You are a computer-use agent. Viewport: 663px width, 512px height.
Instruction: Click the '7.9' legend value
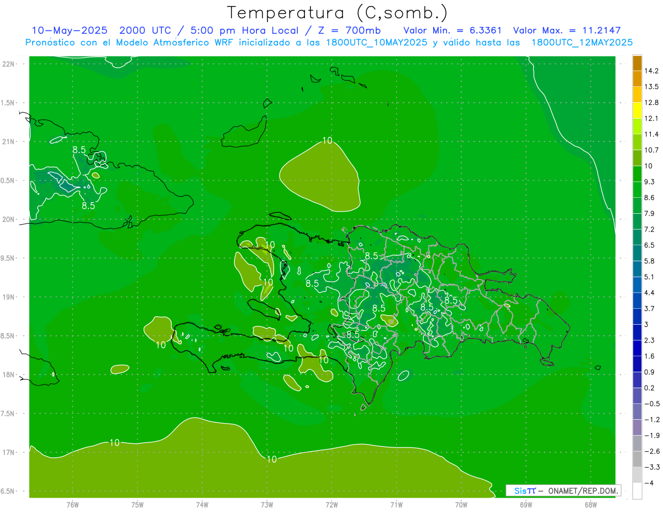click(650, 214)
